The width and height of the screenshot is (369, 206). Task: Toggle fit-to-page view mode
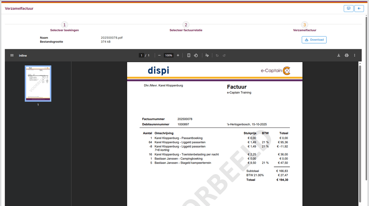189,55
